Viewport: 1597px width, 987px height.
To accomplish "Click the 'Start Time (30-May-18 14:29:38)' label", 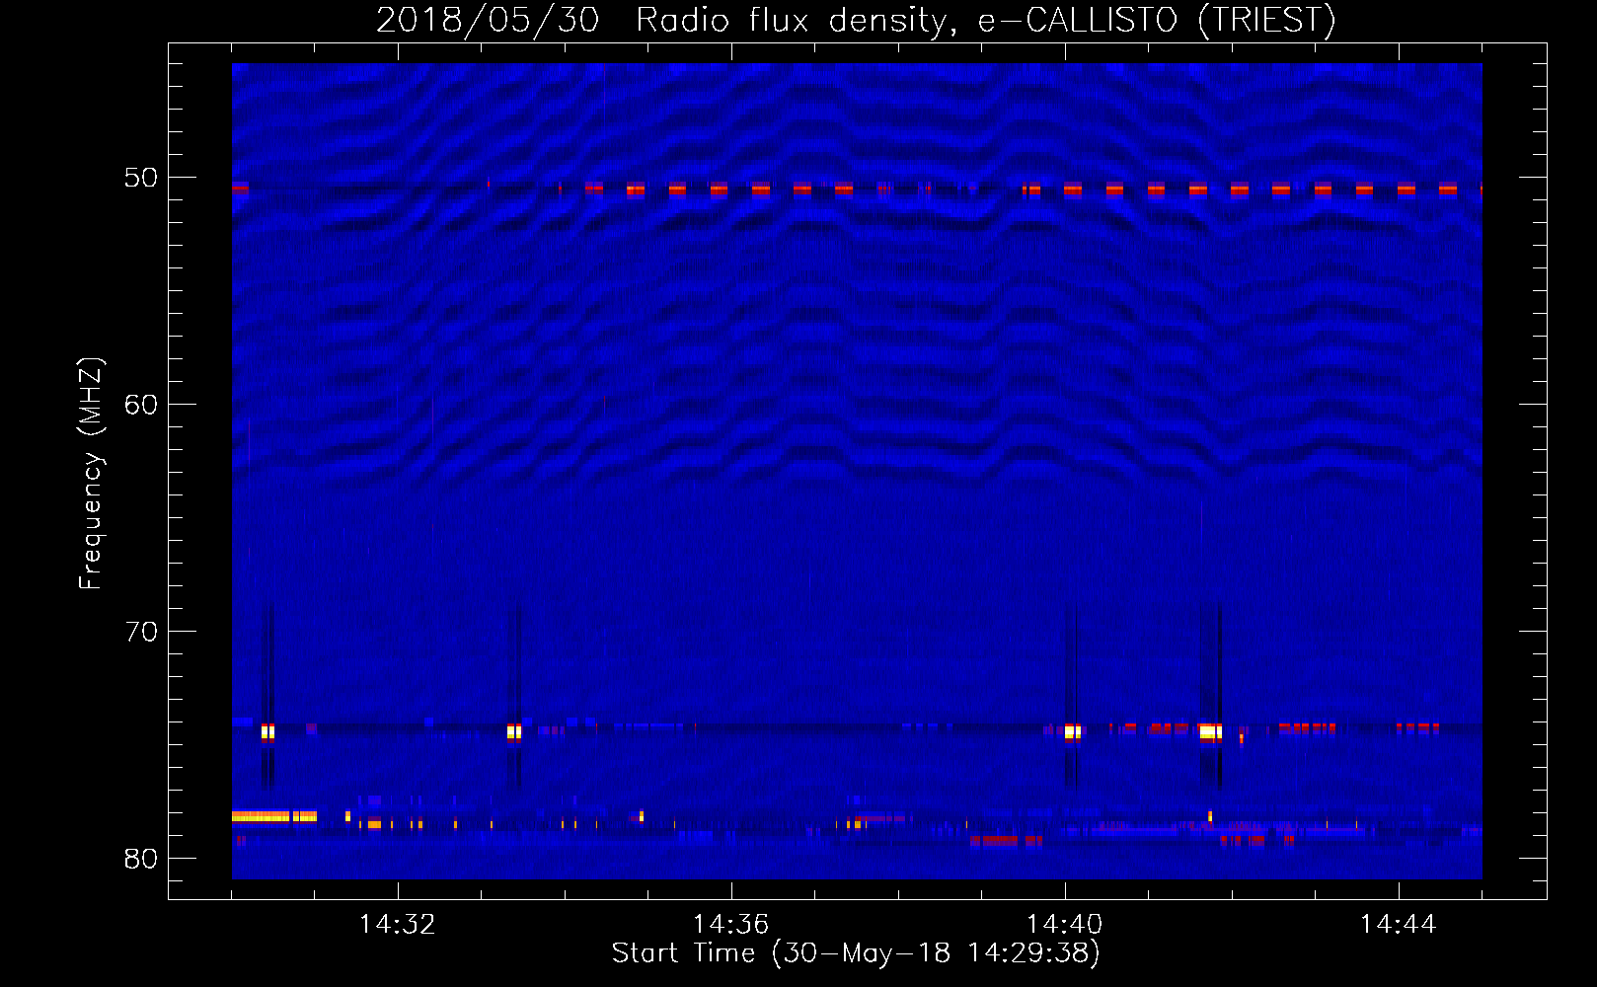I will coord(856,953).
